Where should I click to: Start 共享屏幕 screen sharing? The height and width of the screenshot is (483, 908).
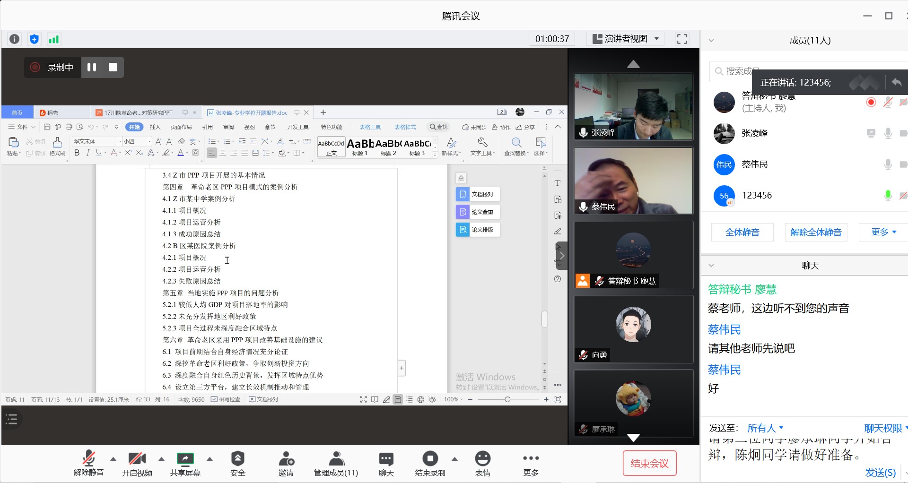185,464
